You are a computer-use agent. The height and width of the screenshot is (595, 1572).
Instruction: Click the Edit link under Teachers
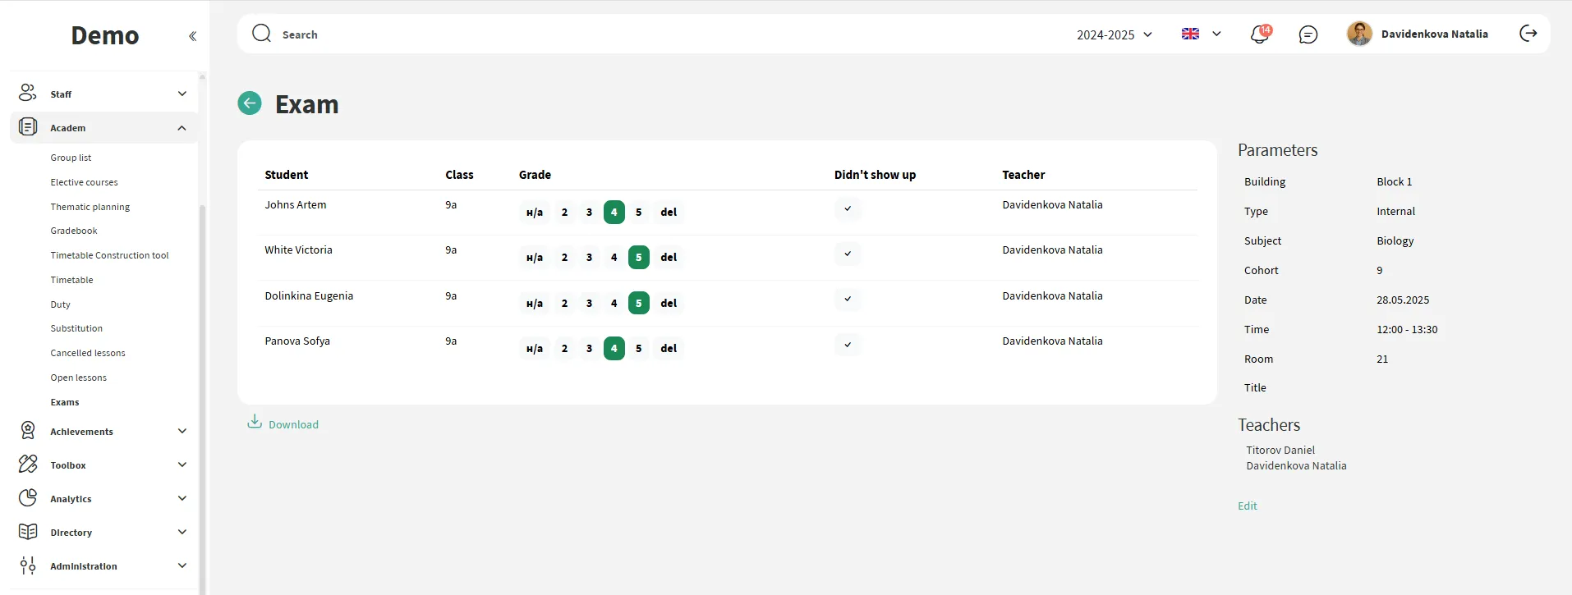pos(1247,506)
